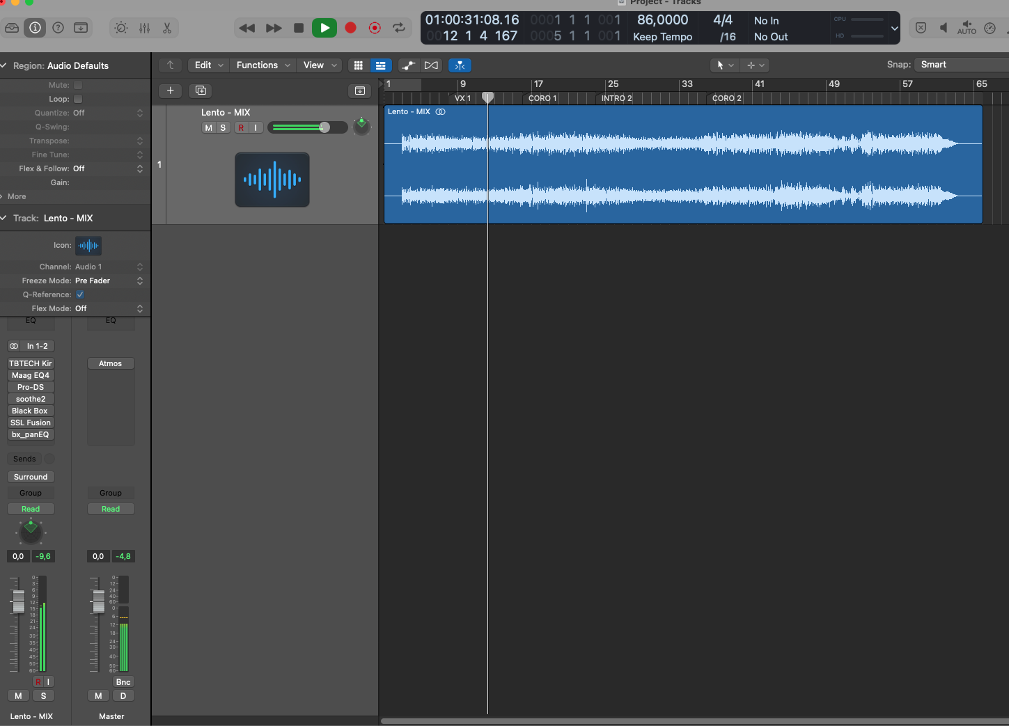Open the View menu in tracks area
This screenshot has width=1009, height=726.
click(320, 65)
